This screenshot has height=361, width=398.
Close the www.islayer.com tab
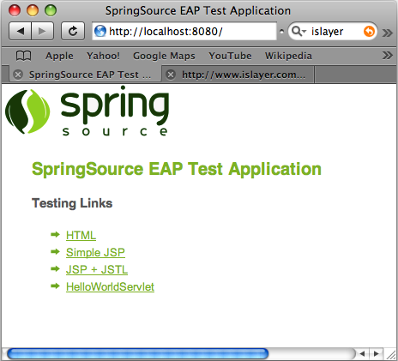point(171,75)
